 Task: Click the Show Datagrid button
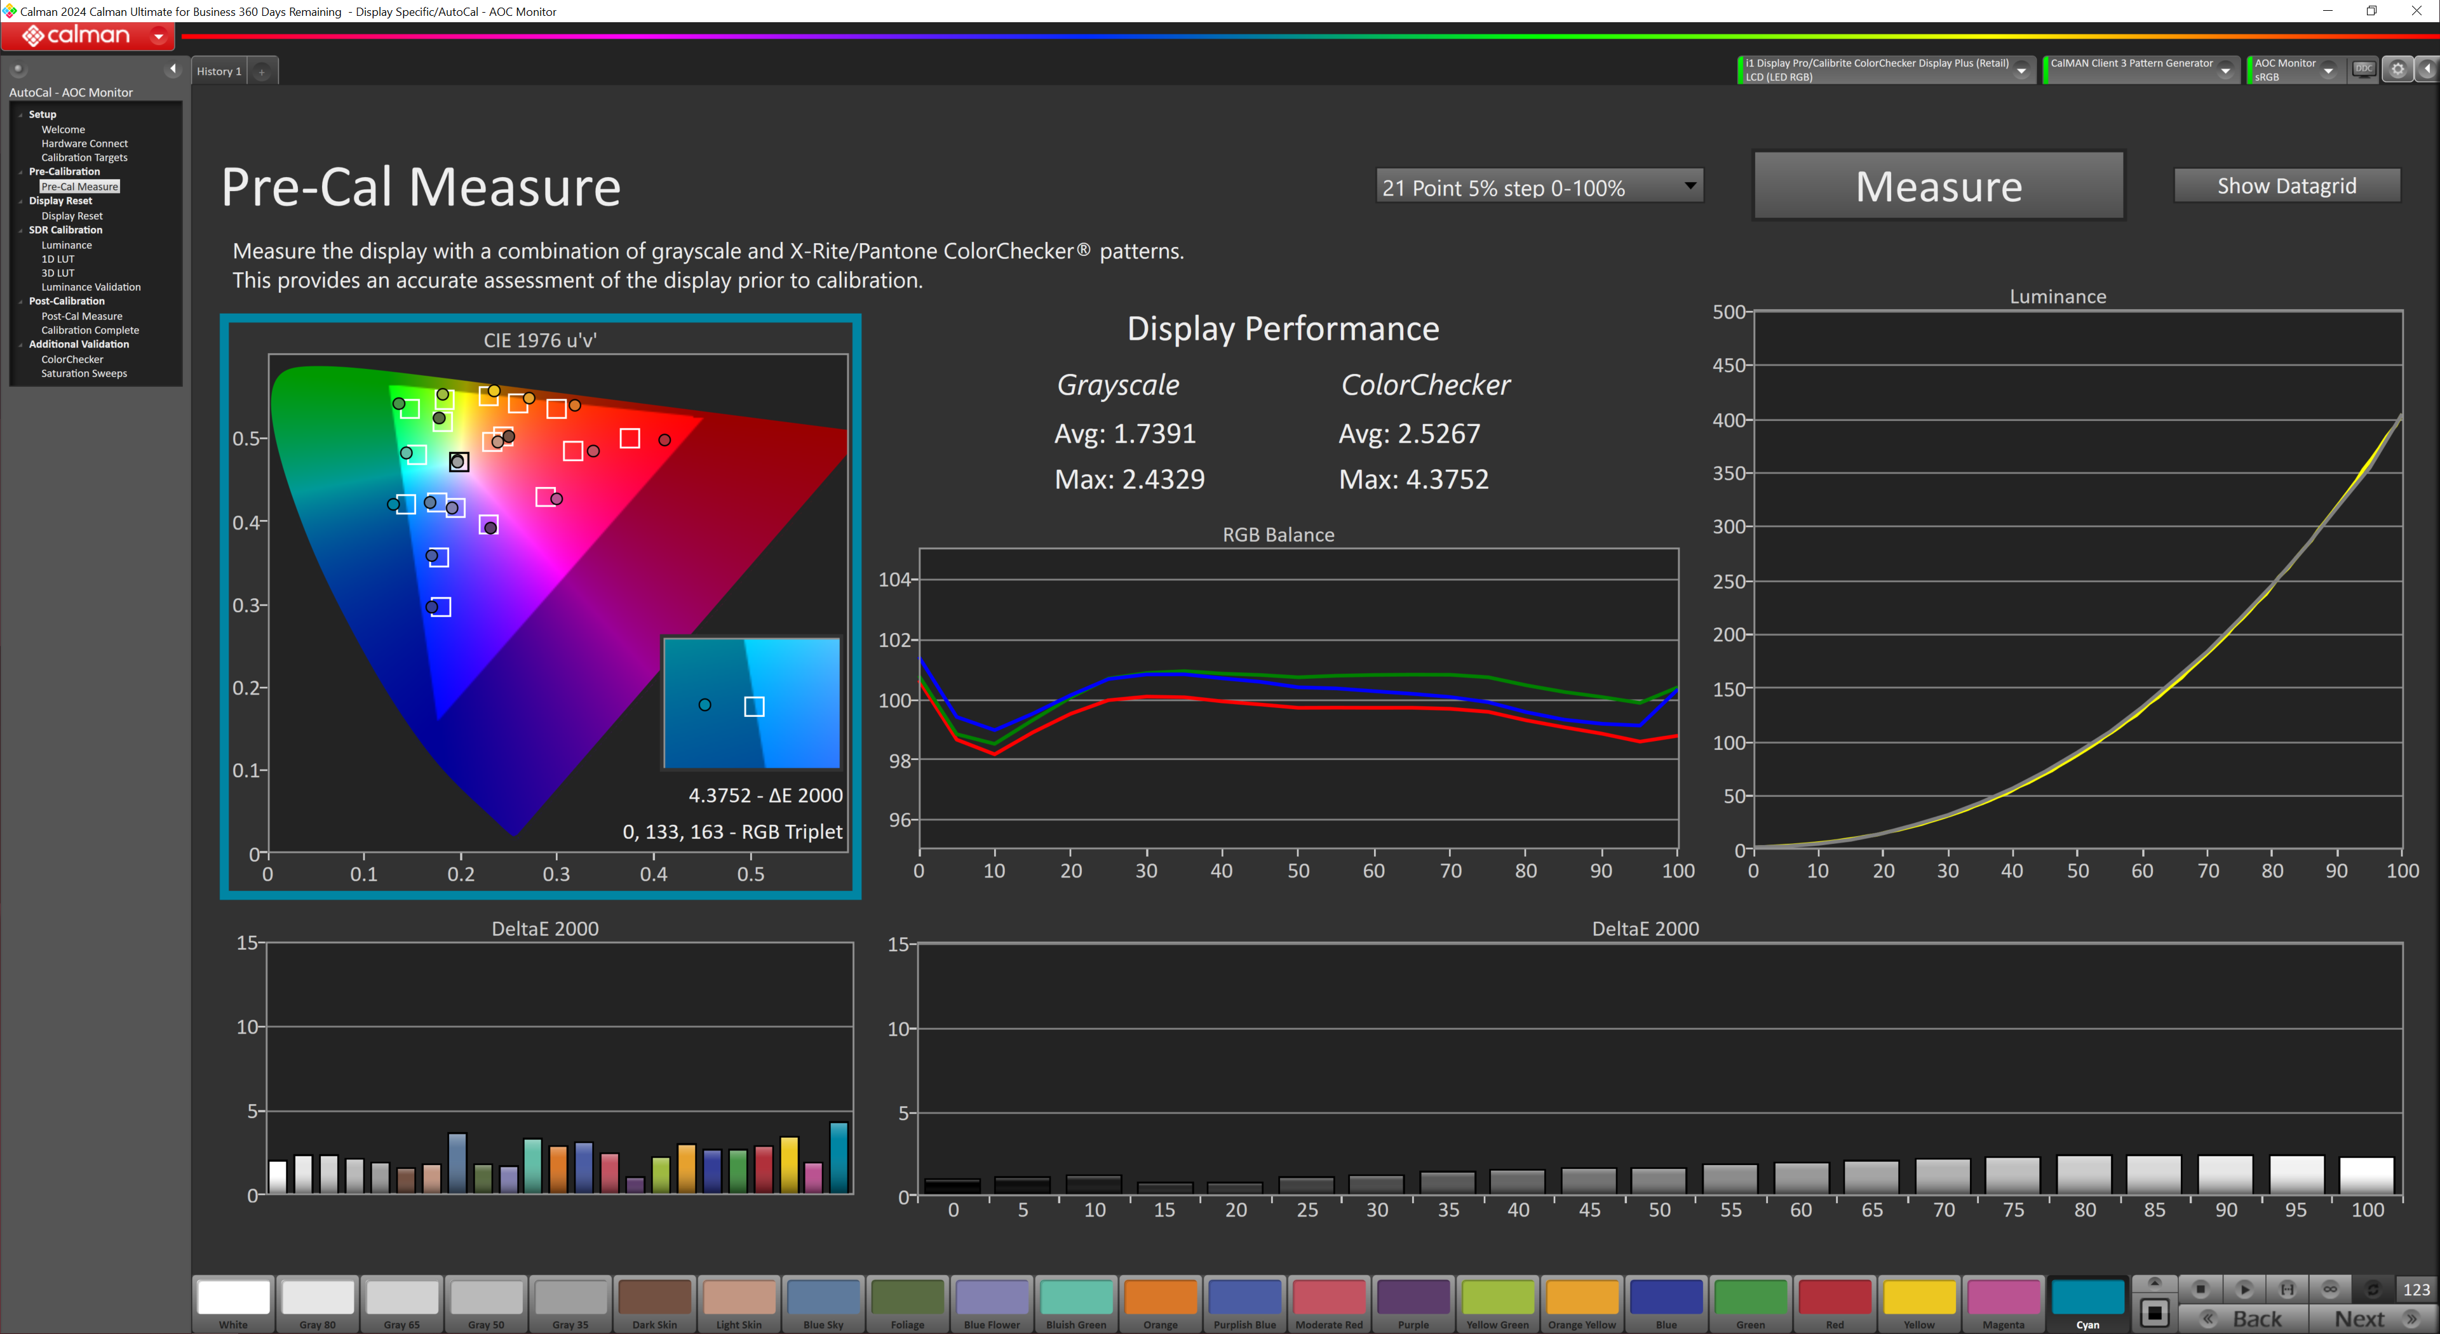tap(2286, 185)
